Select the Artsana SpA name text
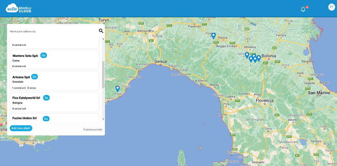Viewport: 337px width, 166px height. pos(21,77)
